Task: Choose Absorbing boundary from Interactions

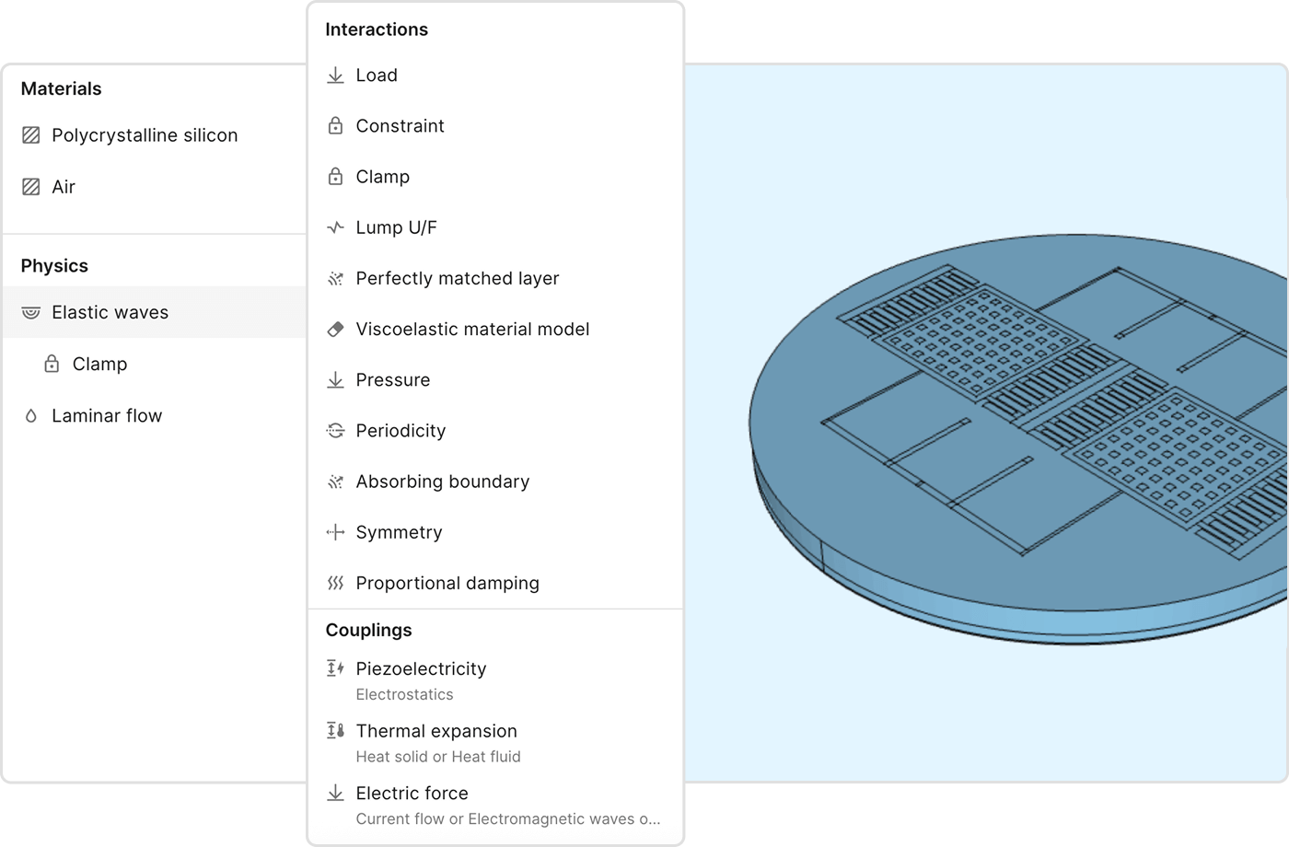Action: coord(442,482)
